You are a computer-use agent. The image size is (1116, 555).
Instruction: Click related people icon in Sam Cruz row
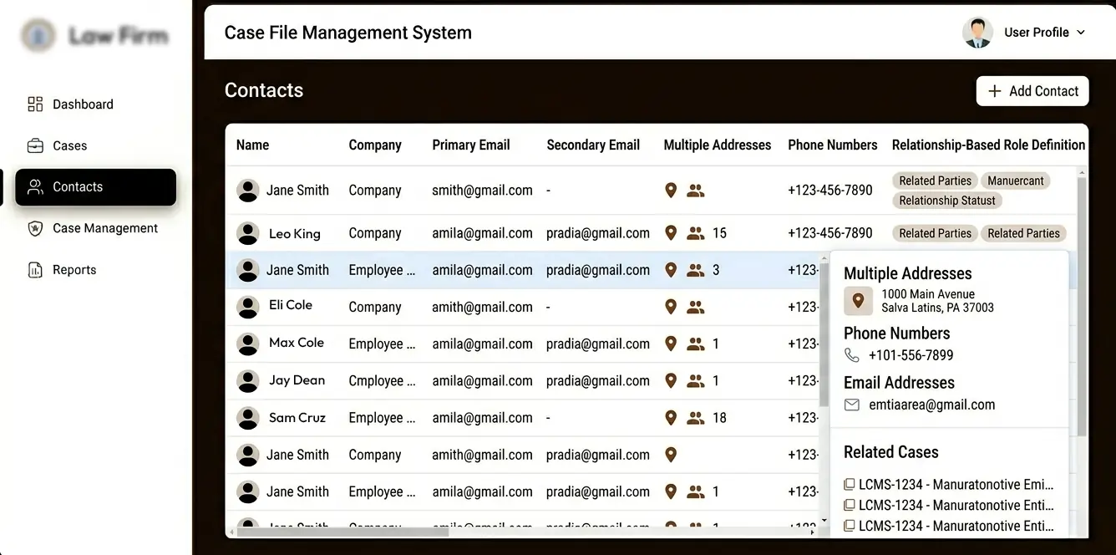pos(695,418)
